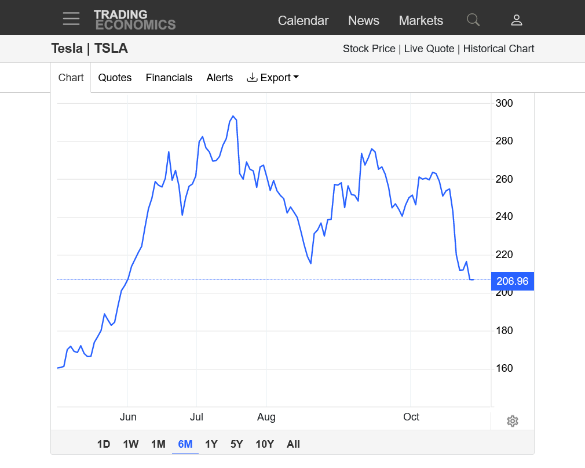585x468 pixels.
Task: Click the Aug label on the x-axis
Action: click(x=266, y=417)
